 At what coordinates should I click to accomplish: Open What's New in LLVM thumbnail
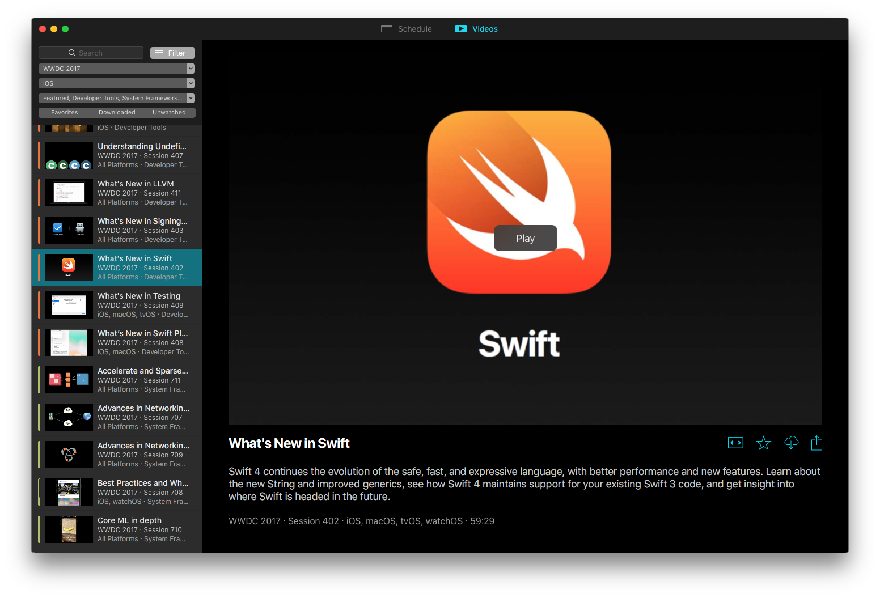point(69,193)
